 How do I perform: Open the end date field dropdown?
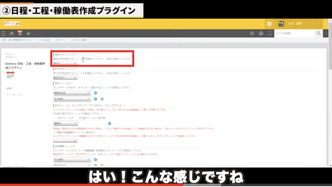65,77
